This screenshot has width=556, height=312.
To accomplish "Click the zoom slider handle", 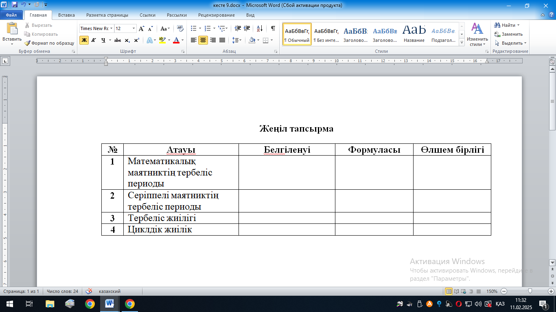I will click(530, 291).
